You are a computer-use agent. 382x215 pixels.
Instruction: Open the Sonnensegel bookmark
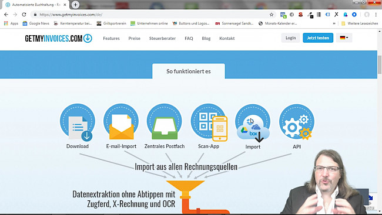(234, 23)
